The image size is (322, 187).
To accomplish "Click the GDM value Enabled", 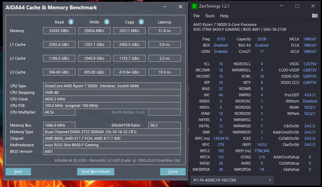I will point(221,51).
